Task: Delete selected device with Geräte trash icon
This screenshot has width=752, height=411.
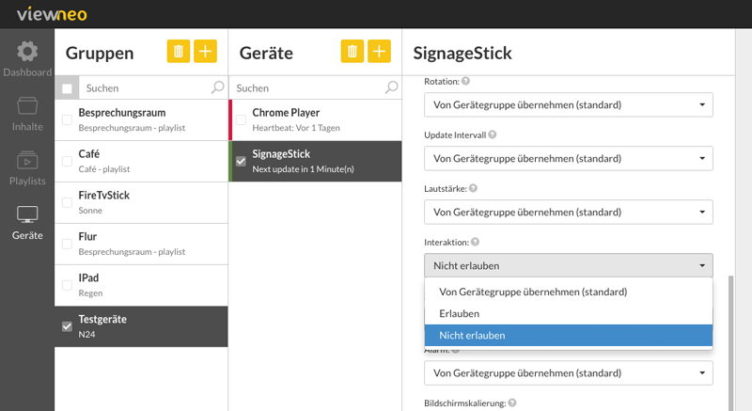Action: [x=352, y=52]
